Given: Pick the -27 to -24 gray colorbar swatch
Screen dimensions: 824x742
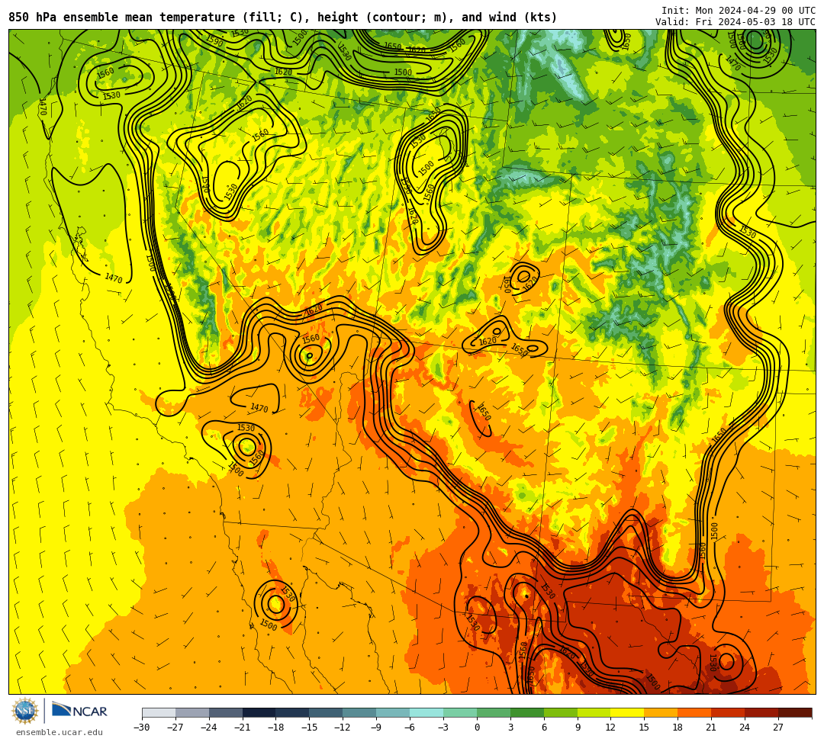Looking at the screenshot, I should click(192, 712).
